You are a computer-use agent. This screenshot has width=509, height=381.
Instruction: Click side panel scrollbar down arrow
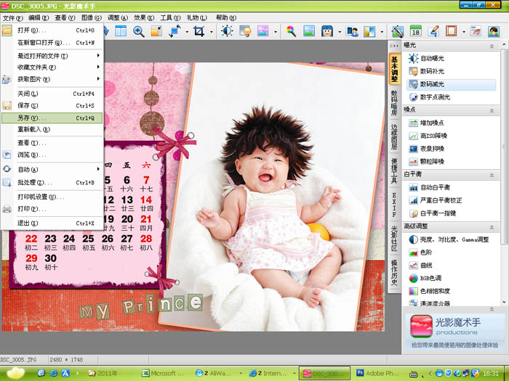(x=504, y=303)
